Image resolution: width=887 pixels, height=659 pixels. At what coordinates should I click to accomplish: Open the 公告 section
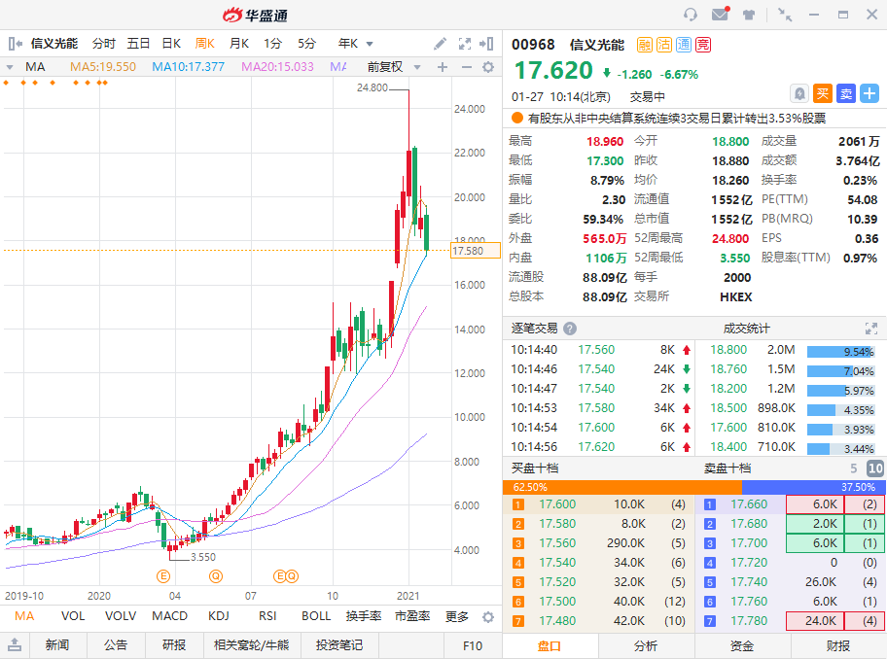pos(116,644)
